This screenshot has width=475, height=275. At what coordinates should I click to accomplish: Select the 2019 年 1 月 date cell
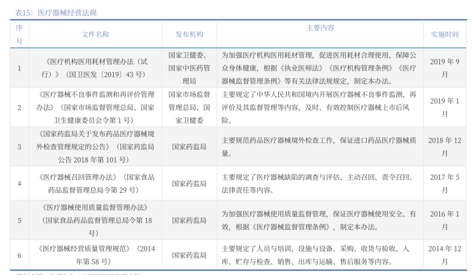coord(444,107)
